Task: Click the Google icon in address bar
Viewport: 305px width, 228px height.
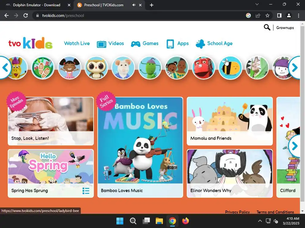Action: pos(248,15)
